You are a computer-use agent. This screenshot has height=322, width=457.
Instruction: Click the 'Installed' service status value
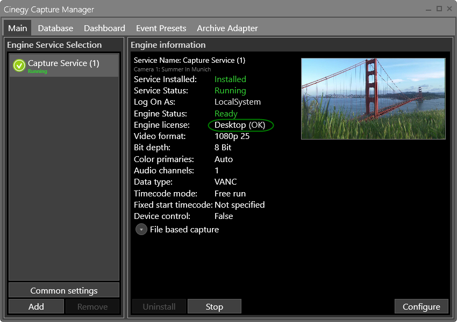[x=230, y=79]
